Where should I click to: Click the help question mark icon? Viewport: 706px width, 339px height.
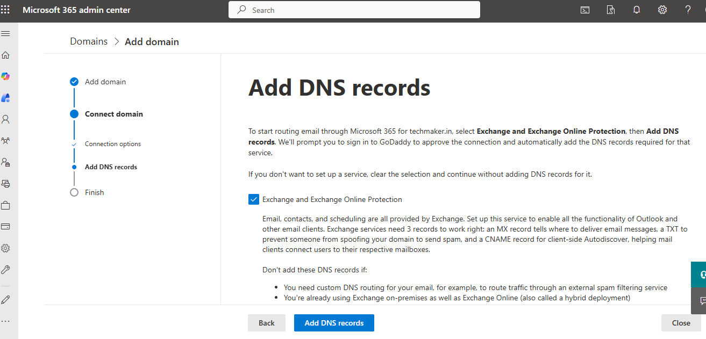pyautogui.click(x=688, y=10)
